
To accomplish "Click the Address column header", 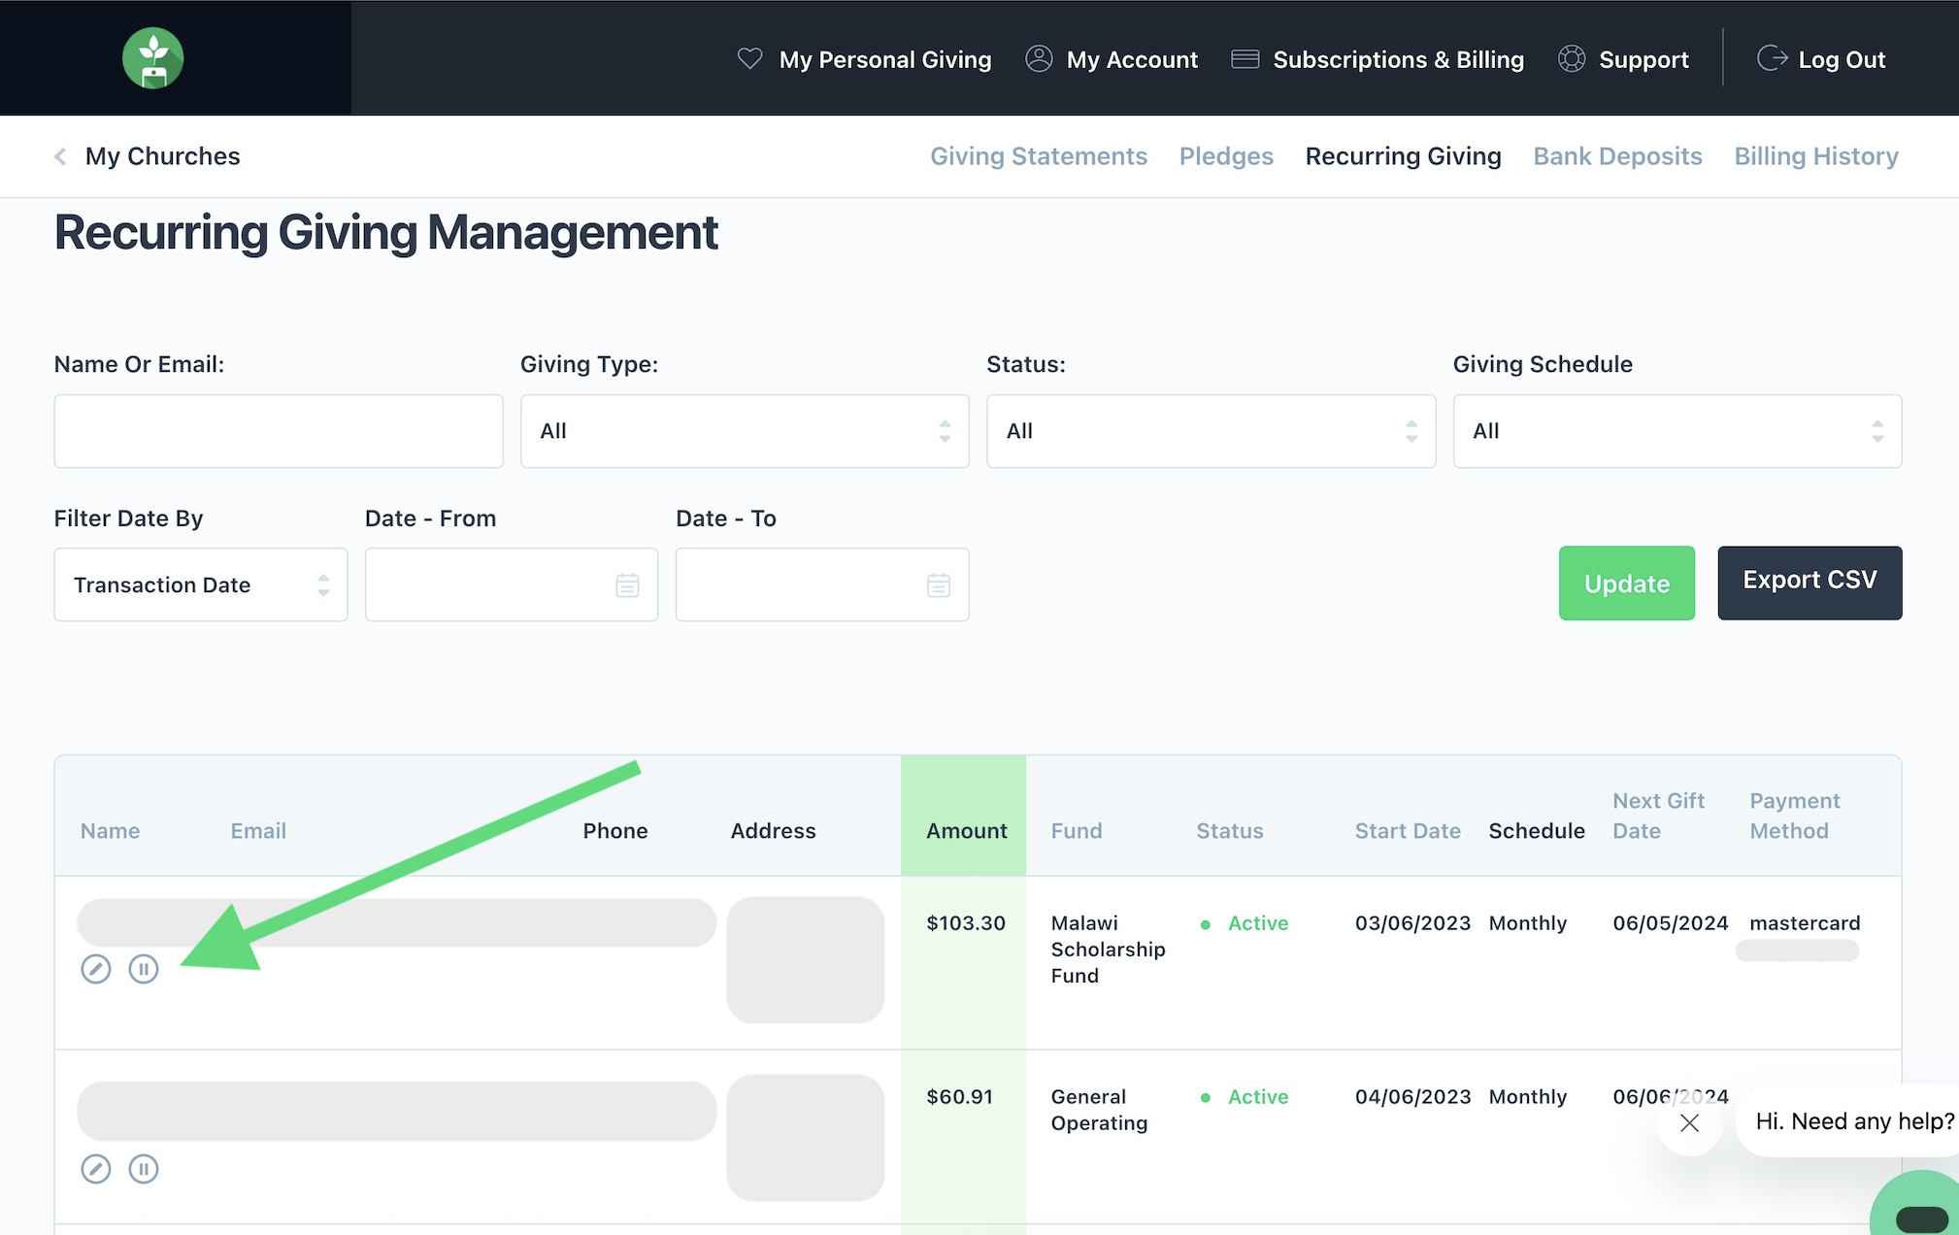I will (773, 831).
